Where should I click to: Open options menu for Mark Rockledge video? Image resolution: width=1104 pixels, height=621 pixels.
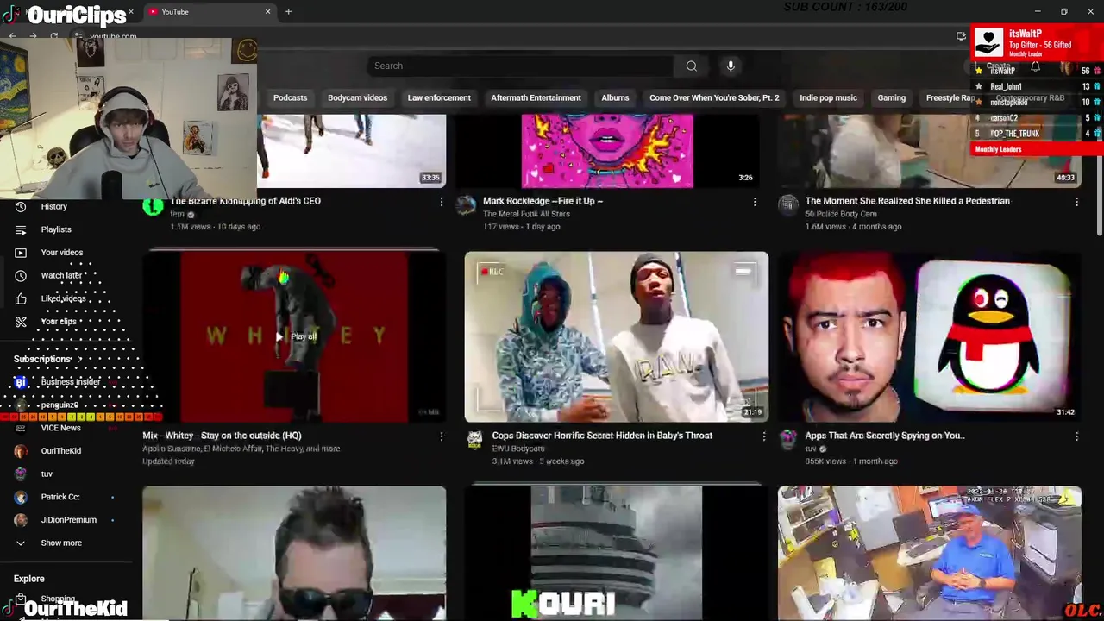coord(755,202)
